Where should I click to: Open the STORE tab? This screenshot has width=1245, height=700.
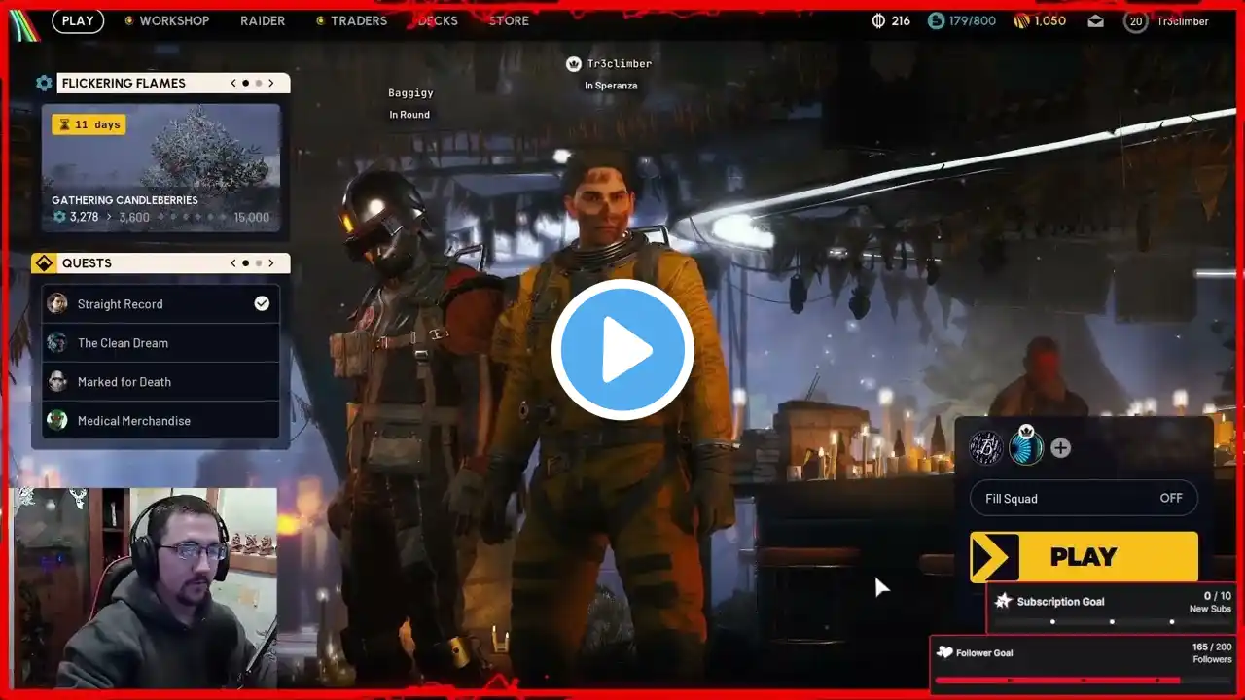click(x=509, y=21)
